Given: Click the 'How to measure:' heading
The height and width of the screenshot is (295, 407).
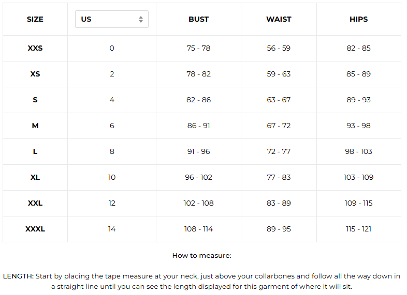Looking at the screenshot, I should coord(201,255).
